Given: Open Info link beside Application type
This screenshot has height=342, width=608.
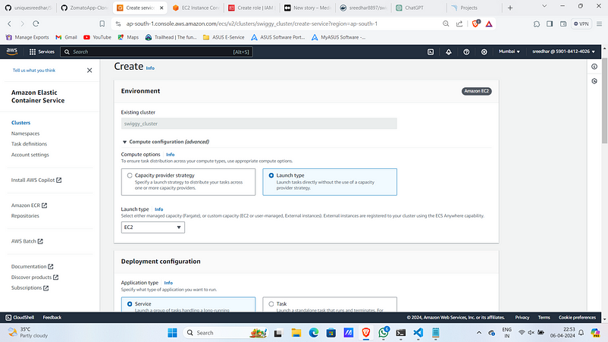Looking at the screenshot, I should pos(168,283).
